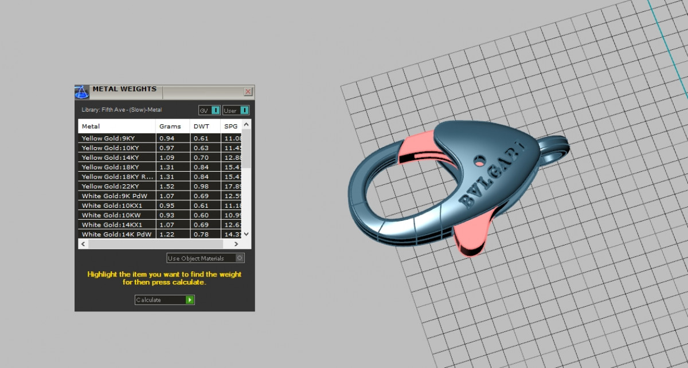
Task: Click the 1.22 grams value
Action: click(167, 234)
